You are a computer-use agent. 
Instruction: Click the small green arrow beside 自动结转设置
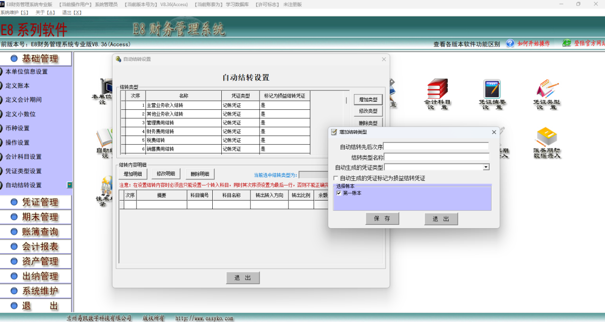70,185
